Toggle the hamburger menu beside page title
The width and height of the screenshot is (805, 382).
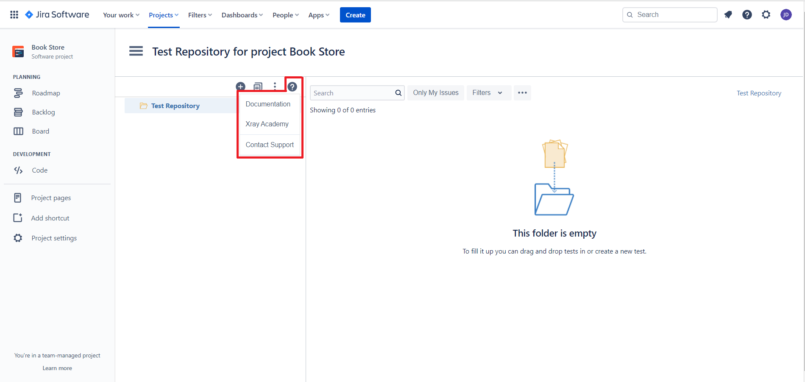[136, 51]
